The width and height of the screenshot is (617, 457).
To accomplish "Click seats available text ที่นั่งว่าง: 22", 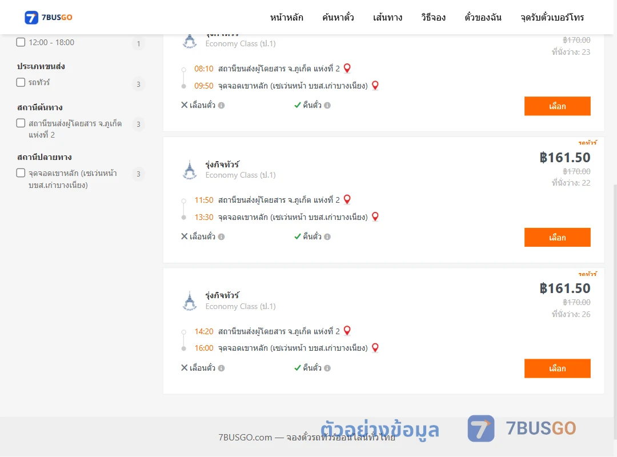I will coord(571,183).
